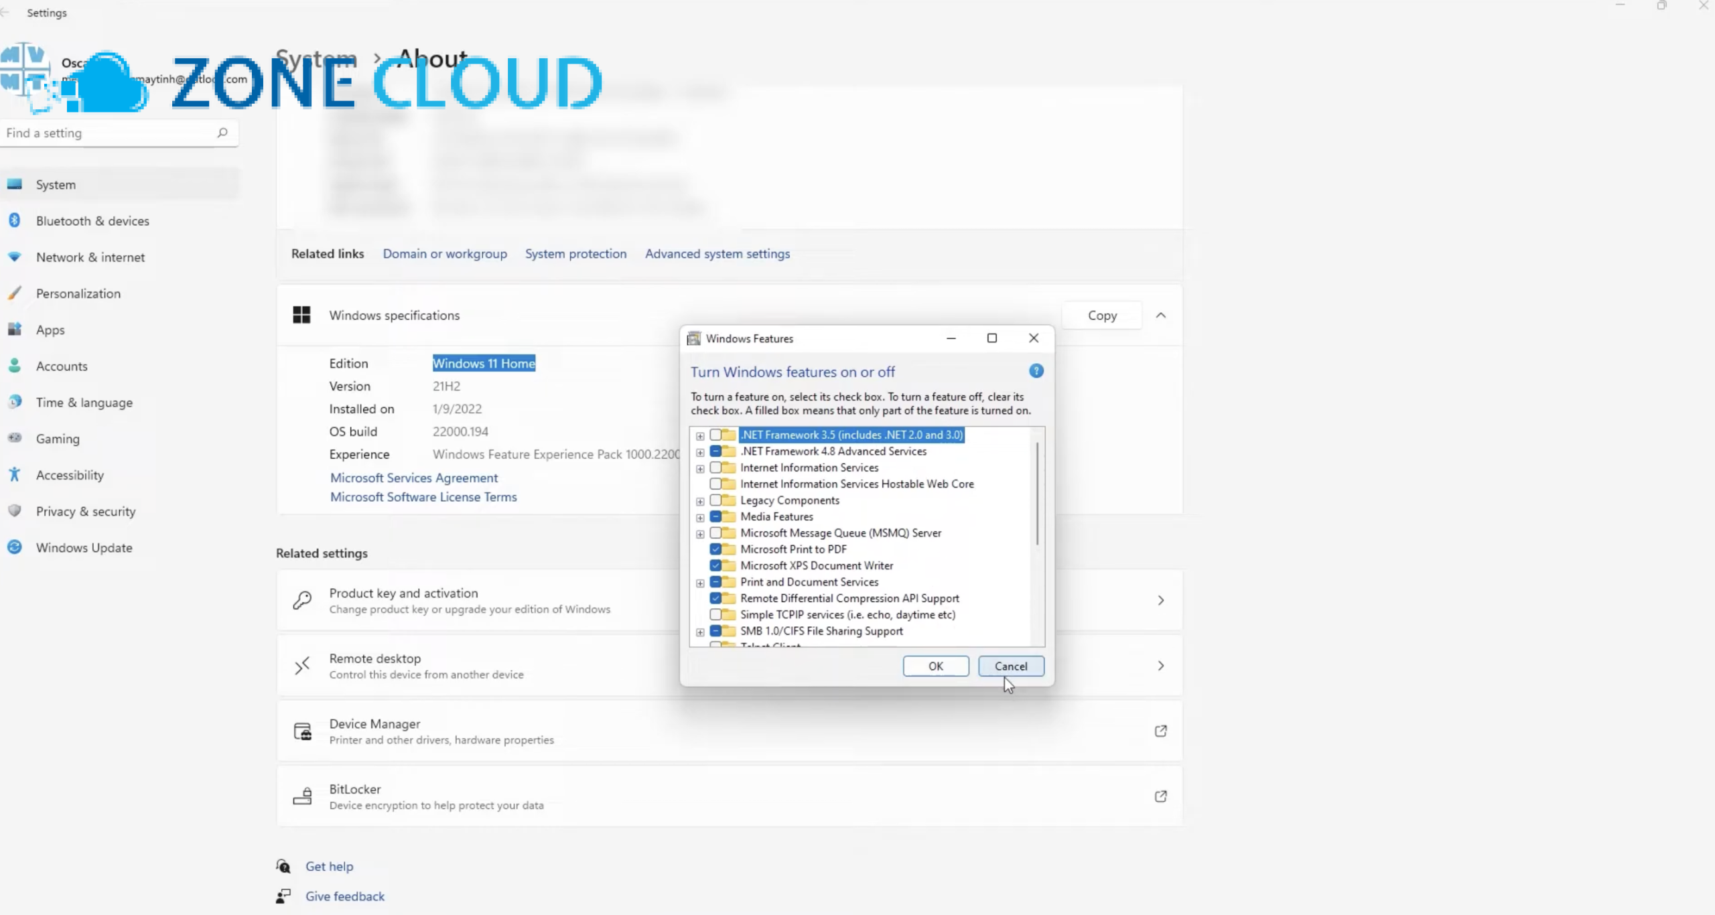
Task: Click the BitLocker external link icon
Action: 1160,796
